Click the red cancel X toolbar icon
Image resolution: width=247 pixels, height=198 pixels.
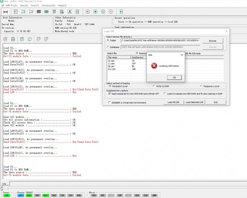click(111, 12)
